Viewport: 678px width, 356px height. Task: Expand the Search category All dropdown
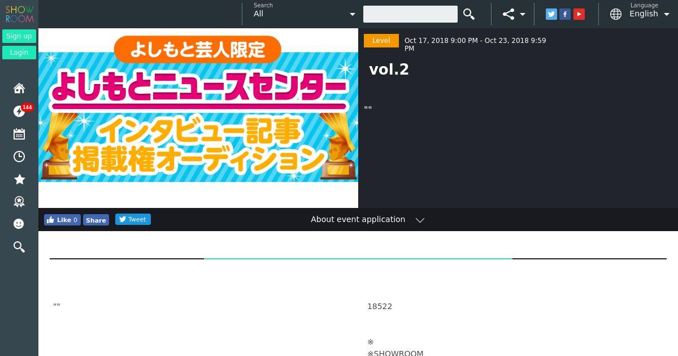click(305, 14)
